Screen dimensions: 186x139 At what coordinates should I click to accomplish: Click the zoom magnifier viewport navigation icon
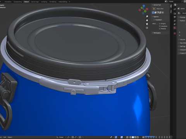pos(147,16)
